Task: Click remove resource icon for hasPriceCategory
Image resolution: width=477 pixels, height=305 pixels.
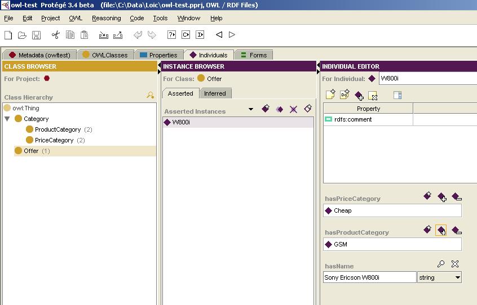Action: 457,196
